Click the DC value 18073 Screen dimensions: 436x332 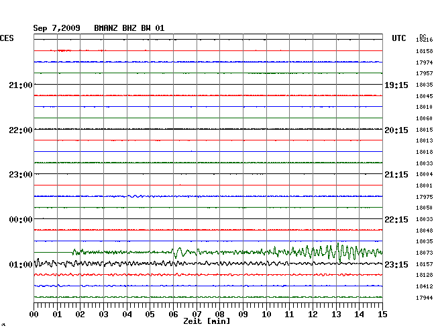pyautogui.click(x=425, y=253)
